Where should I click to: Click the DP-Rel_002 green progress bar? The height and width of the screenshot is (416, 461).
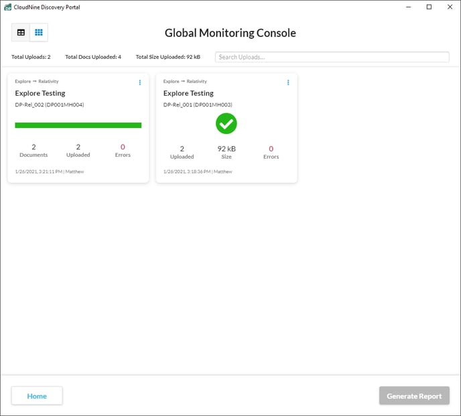click(x=78, y=125)
